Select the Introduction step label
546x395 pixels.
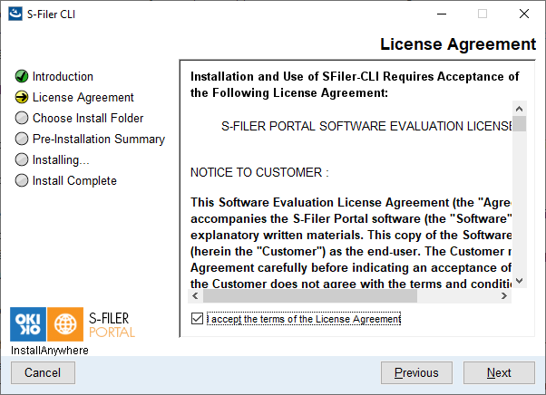(x=63, y=76)
